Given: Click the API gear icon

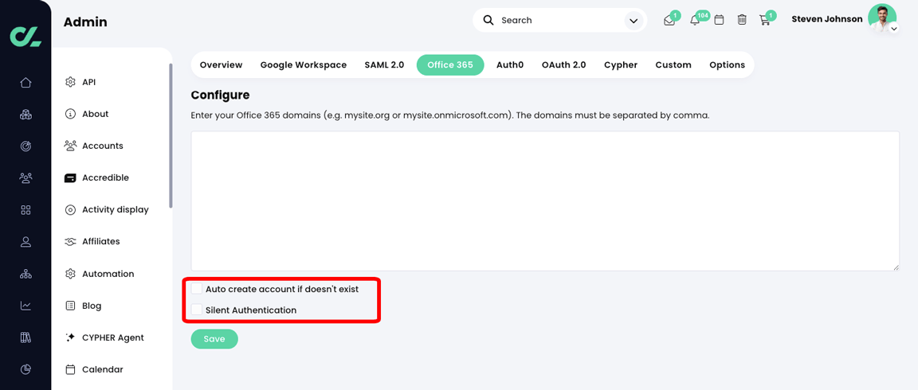Looking at the screenshot, I should click(x=70, y=82).
